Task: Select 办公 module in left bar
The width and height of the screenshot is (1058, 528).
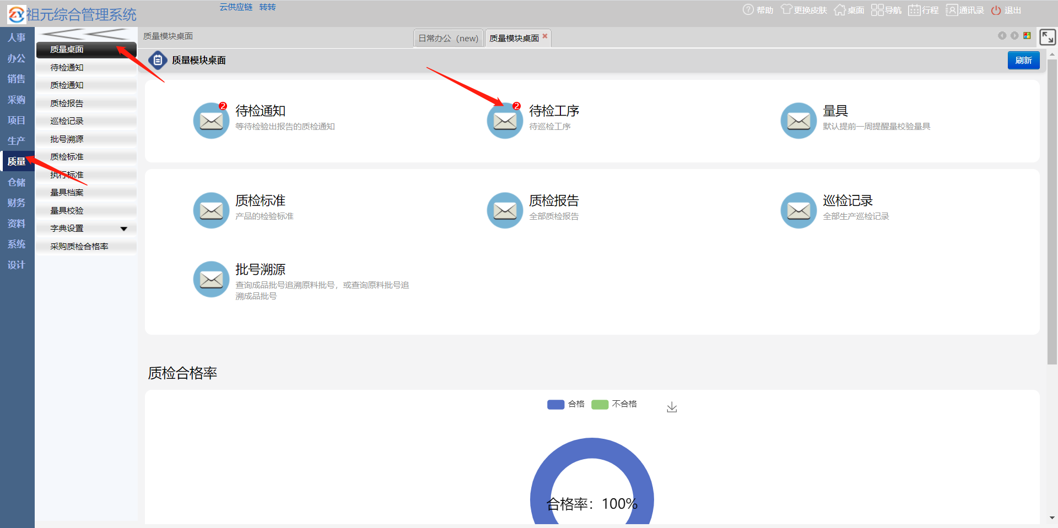Action: pos(17,58)
